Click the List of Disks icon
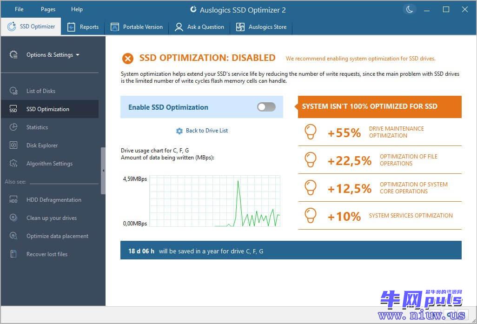 13,91
